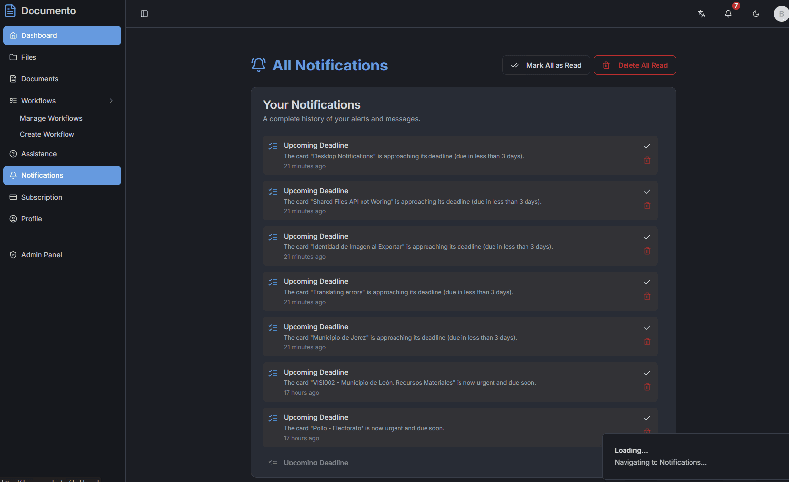Screen dimensions: 789x482
Task: Click Delete All Read button
Action: [x=635, y=65]
